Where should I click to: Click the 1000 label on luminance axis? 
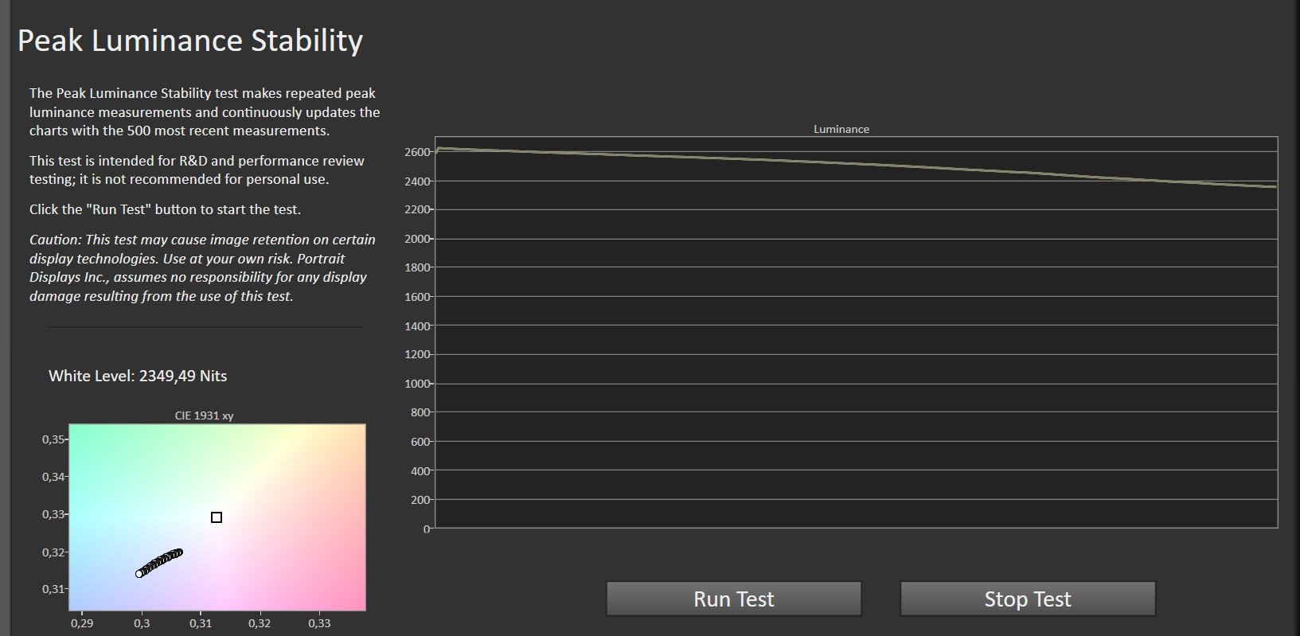click(417, 384)
